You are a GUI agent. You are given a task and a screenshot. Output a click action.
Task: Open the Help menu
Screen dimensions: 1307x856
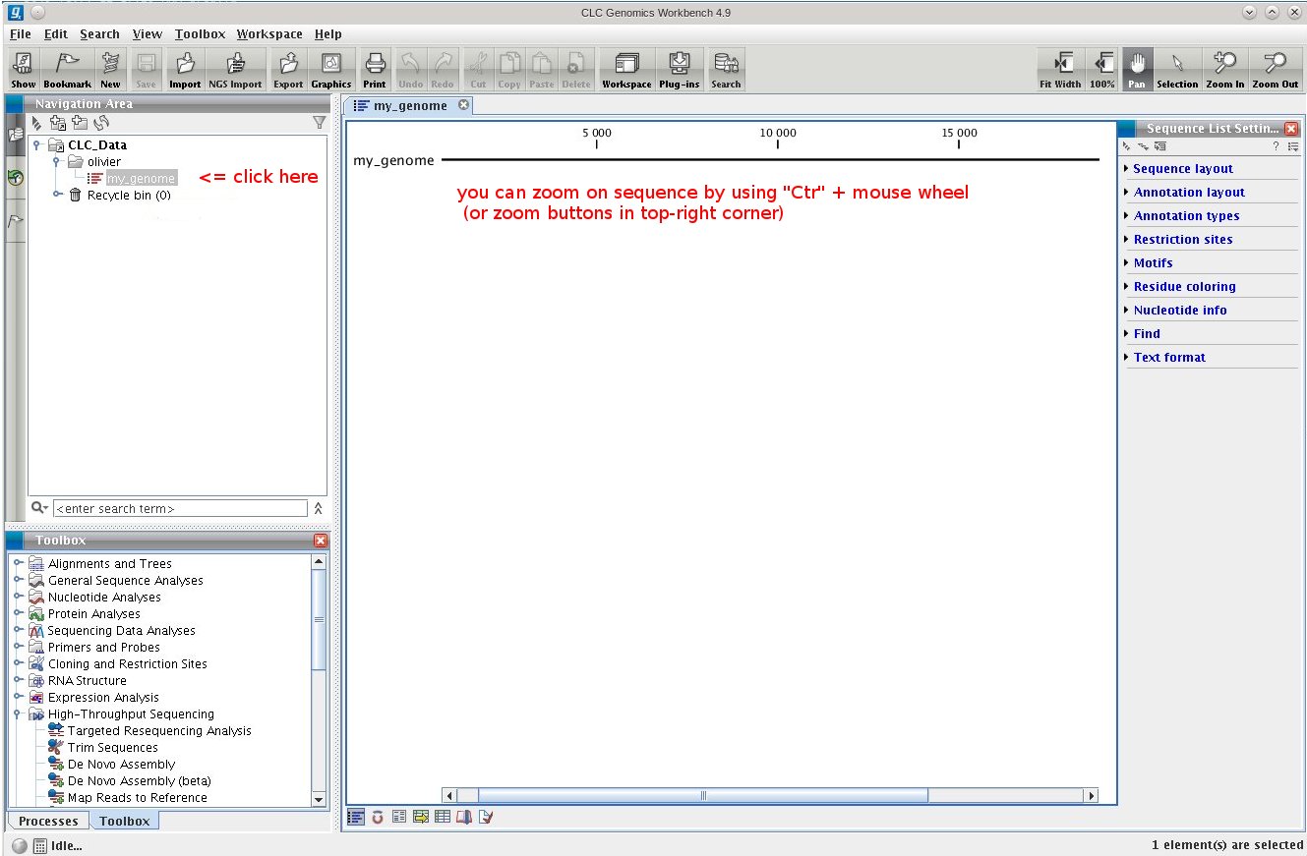[328, 34]
